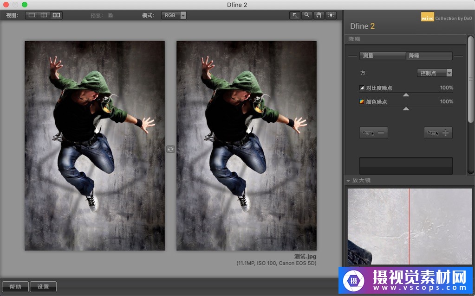Open the 控制点 method dropdown
Screen dimensions: 475x296
pyautogui.click(x=435, y=73)
